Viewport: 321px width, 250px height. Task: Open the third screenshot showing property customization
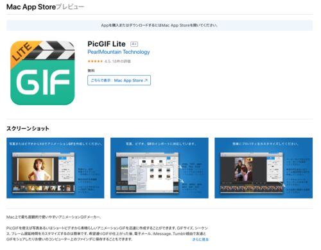coord(264,168)
